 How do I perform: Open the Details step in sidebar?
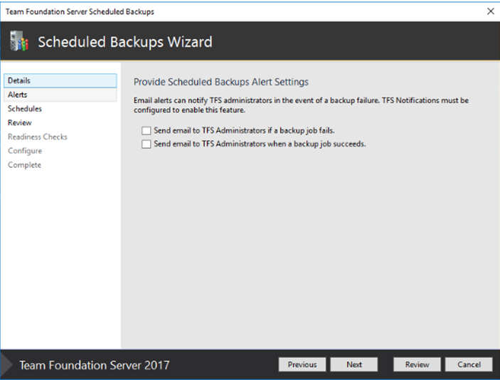tap(19, 80)
